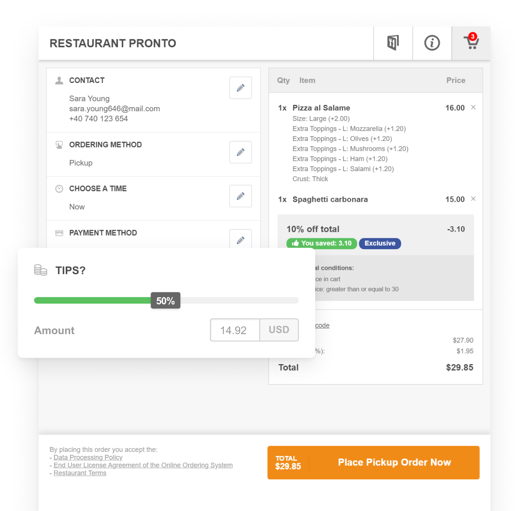Image resolution: width=529 pixels, height=511 pixels.
Task: Click the USD currency label
Action: [279, 330]
